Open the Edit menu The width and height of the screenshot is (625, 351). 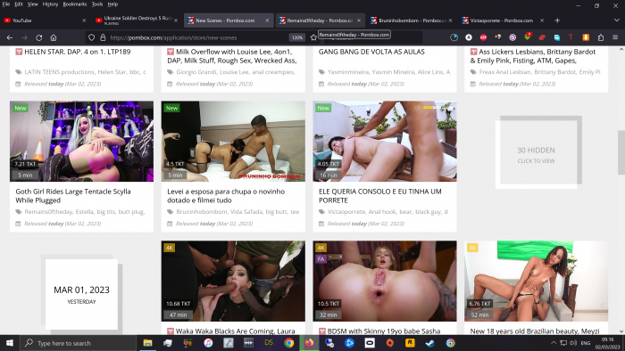tap(19, 4)
